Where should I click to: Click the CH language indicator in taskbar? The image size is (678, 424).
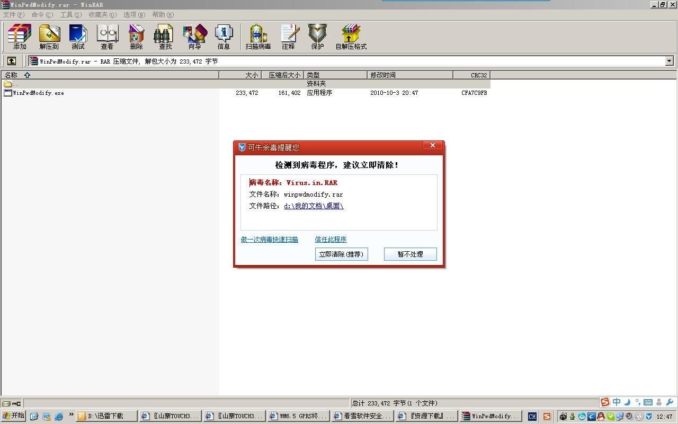coord(532,417)
